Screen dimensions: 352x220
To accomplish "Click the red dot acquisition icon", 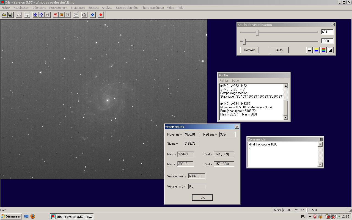I will coord(100,15).
